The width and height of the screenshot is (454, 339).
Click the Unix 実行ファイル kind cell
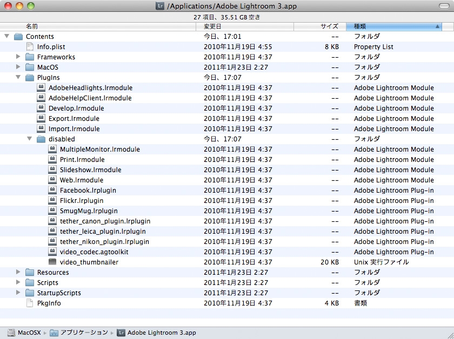pos(382,262)
